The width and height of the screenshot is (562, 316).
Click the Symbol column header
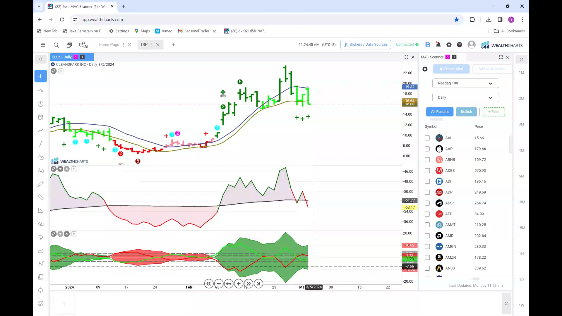[431, 127]
